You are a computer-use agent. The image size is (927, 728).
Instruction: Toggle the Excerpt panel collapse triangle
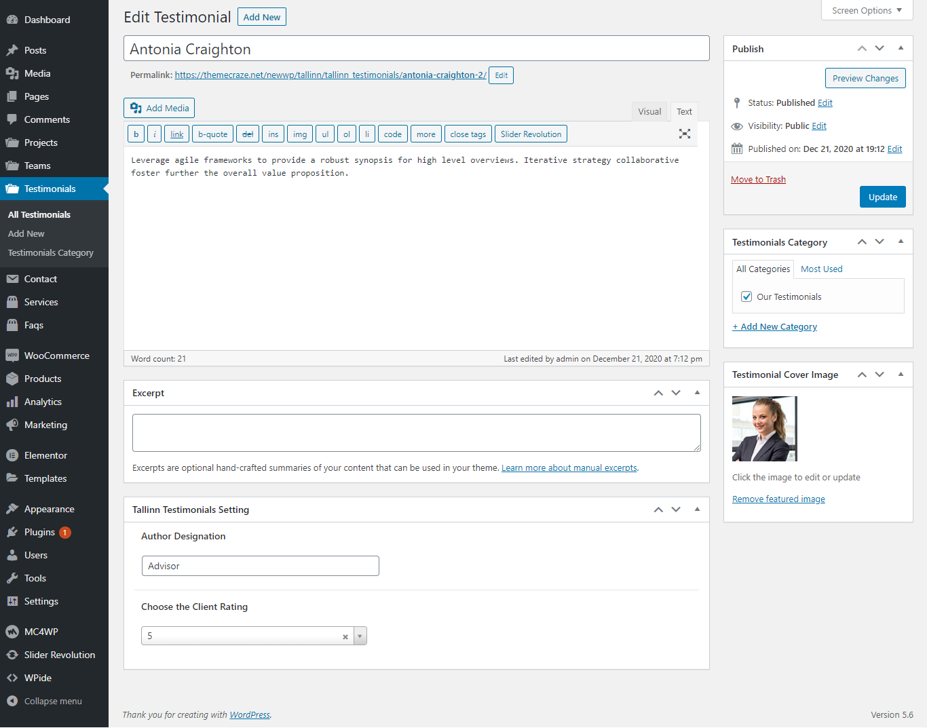tap(697, 393)
